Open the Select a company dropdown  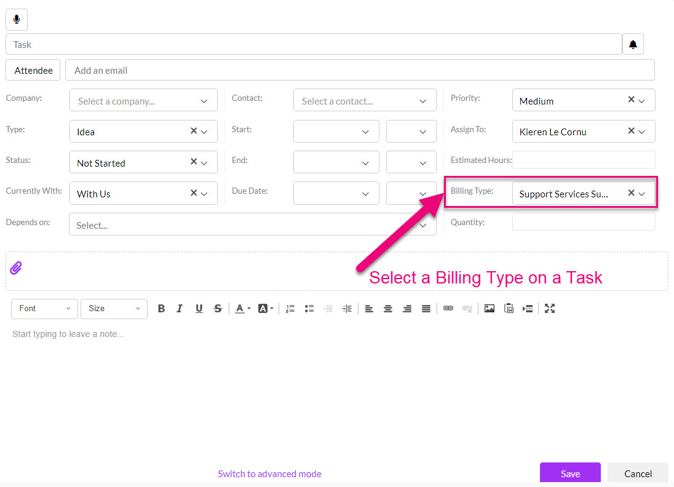(x=143, y=101)
